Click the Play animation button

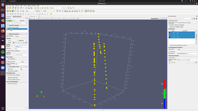click(40, 8)
